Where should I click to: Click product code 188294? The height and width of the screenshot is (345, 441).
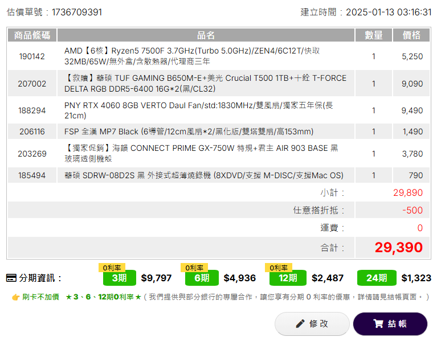pyautogui.click(x=32, y=110)
